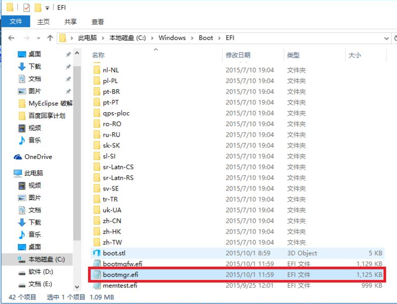The height and width of the screenshot is (304, 397).
Task: Click the pin icon next to 桌面
Action: click(x=68, y=55)
